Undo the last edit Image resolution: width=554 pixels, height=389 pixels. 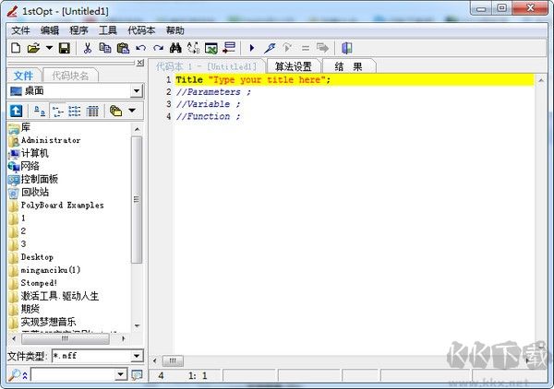click(x=140, y=48)
